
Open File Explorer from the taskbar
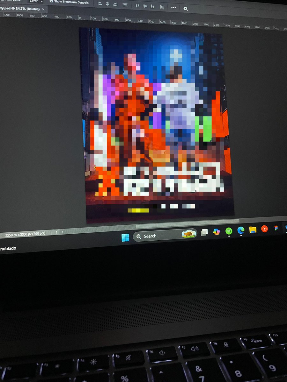click(x=253, y=230)
